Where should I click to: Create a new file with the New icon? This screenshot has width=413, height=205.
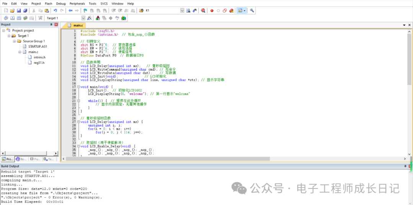(6, 11)
